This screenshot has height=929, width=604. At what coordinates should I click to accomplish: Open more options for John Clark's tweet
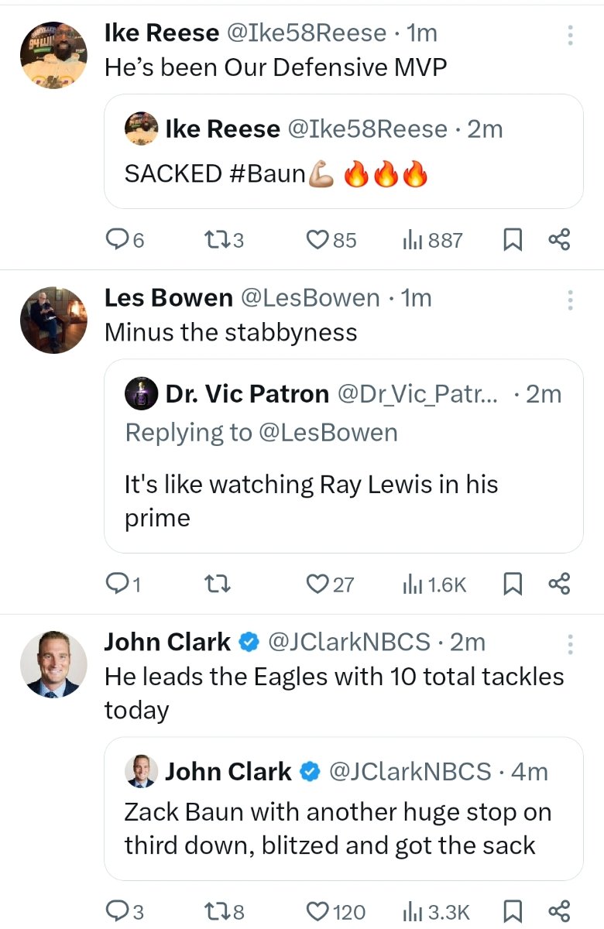tap(570, 644)
